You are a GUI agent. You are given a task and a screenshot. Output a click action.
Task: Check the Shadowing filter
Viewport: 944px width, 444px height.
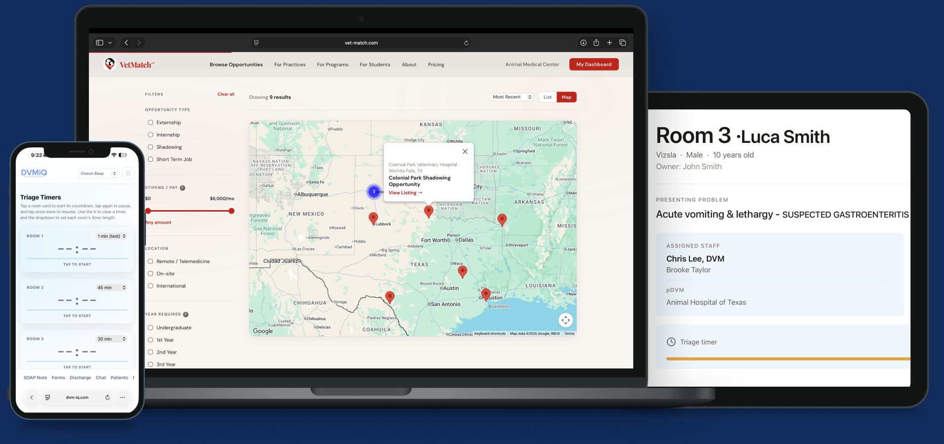point(150,147)
